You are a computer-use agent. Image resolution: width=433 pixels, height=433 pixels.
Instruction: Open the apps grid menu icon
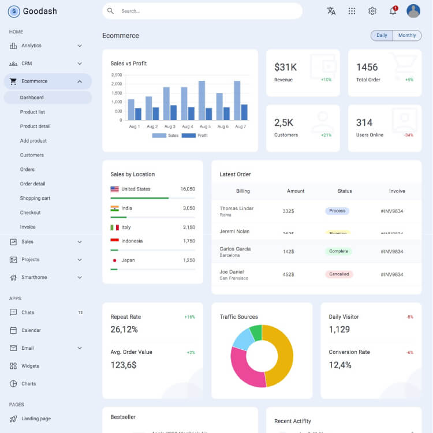coord(352,11)
